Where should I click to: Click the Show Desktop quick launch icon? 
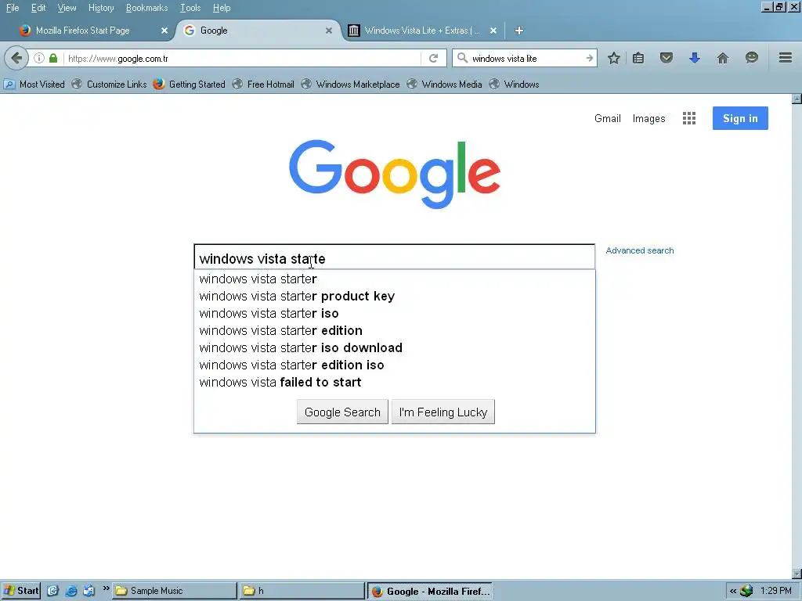coord(52,591)
